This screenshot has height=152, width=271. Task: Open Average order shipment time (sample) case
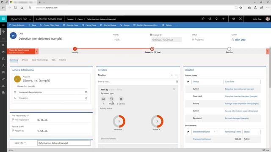coord(242,104)
